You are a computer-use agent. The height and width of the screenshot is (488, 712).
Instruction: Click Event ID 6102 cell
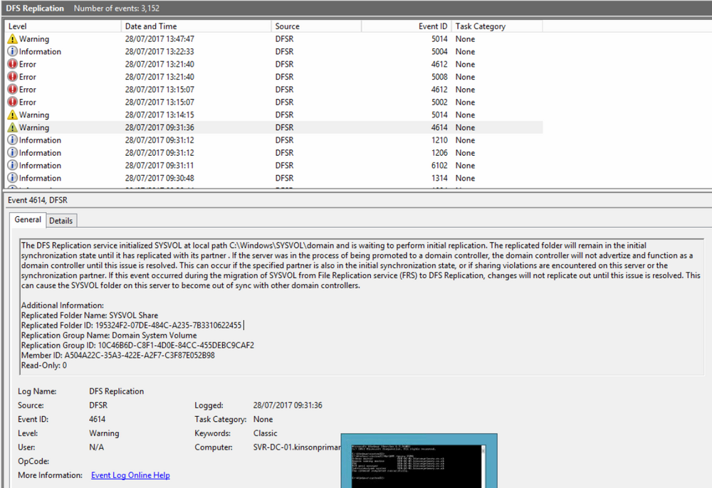pyautogui.click(x=439, y=166)
